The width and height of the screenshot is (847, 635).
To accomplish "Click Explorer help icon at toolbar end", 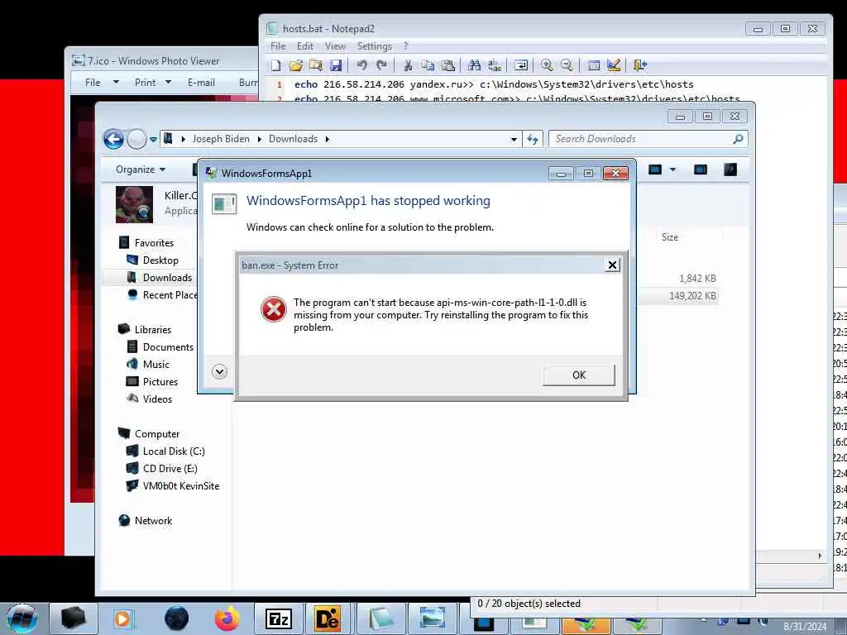I will (730, 170).
